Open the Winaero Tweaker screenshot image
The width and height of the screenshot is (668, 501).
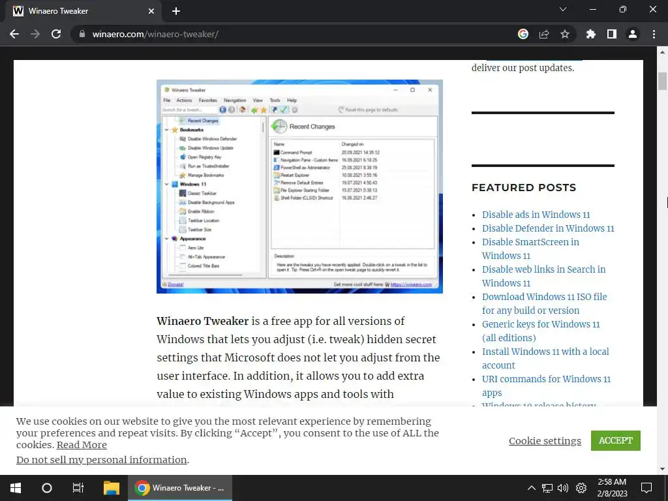(299, 186)
